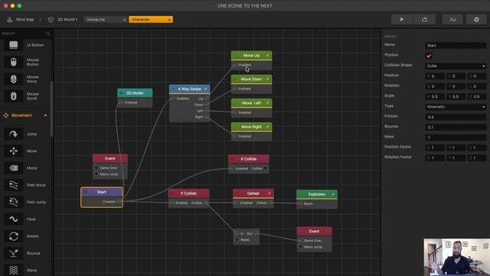Select the 4 Way Swipe node header
Screen dimensions: 490x276
point(189,89)
